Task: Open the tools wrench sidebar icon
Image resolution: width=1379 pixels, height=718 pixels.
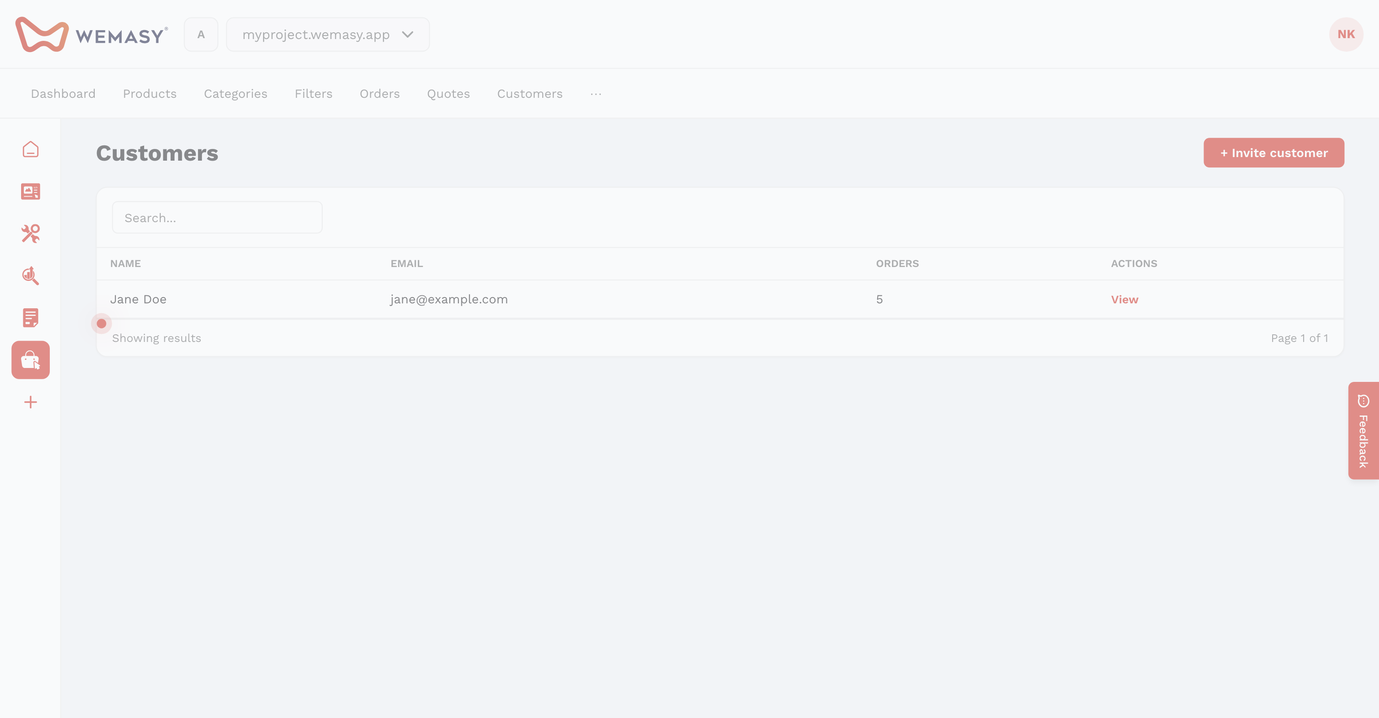Action: 31,234
